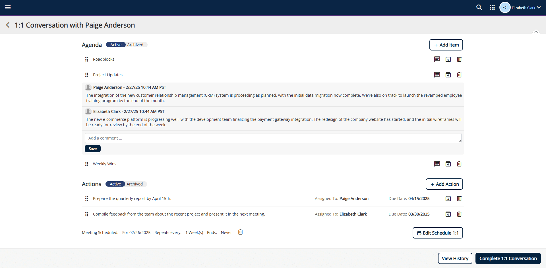Open View History

pos(455,258)
